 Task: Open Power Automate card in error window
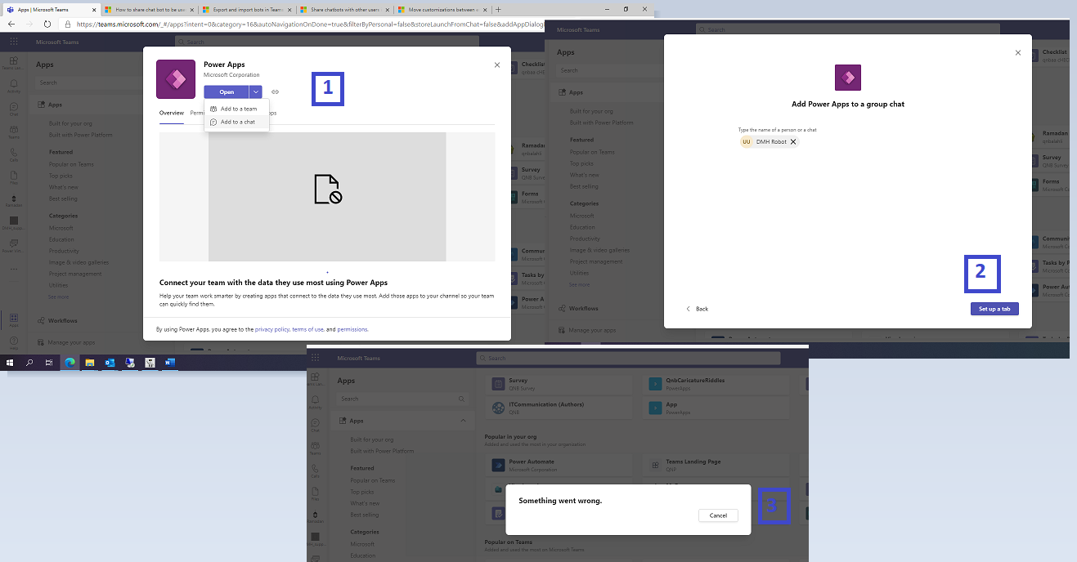point(560,465)
